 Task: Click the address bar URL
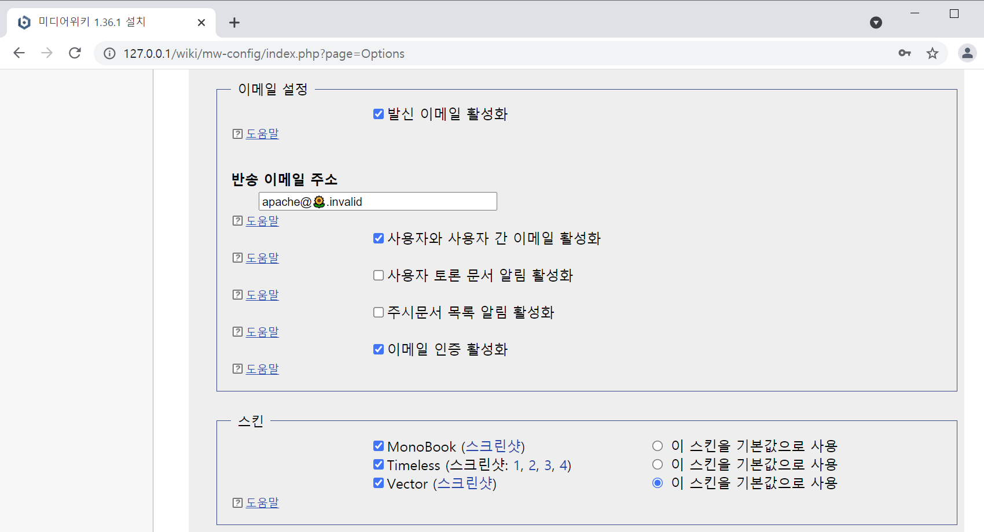[x=264, y=54]
